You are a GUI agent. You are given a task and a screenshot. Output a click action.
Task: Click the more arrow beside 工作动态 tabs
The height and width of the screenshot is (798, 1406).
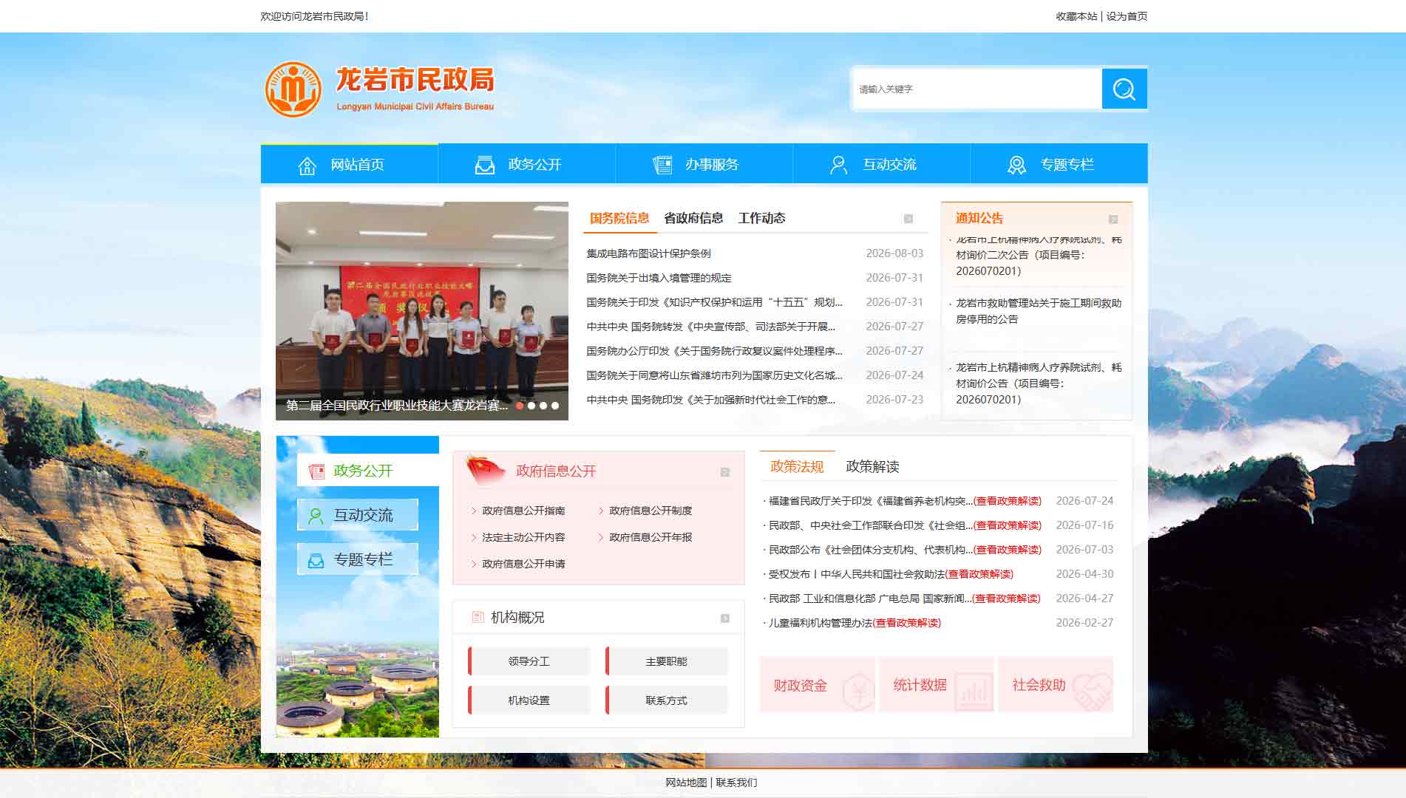[909, 219]
